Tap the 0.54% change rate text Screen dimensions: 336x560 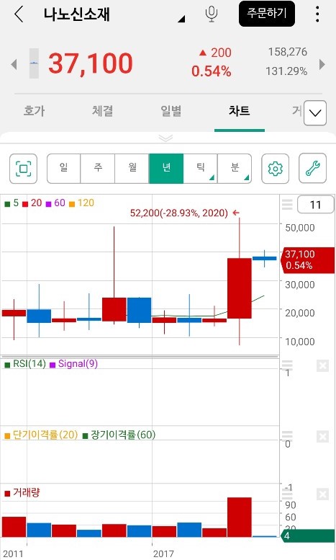click(211, 71)
